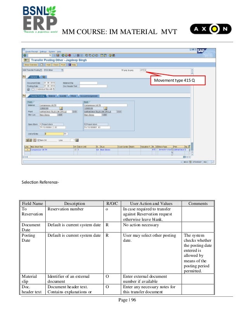Click the Document Date field
The width and height of the screenshot is (247, 320).
(49, 83)
